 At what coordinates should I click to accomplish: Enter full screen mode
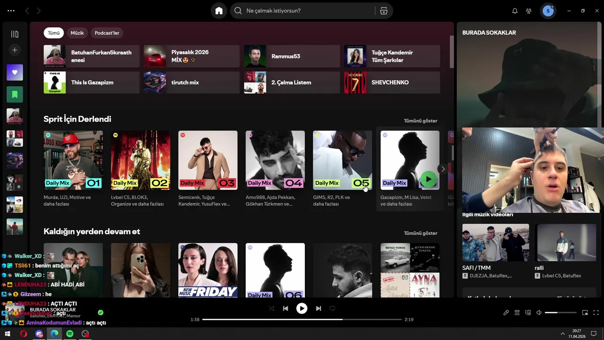pos(596,313)
